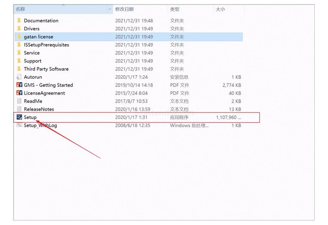Click Documentation's date 2021/12/31 19:48

[x=134, y=21]
